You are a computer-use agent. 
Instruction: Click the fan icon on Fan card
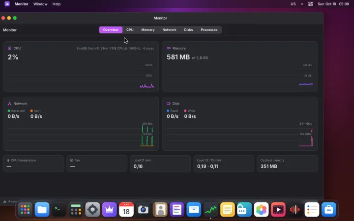pos(72,160)
